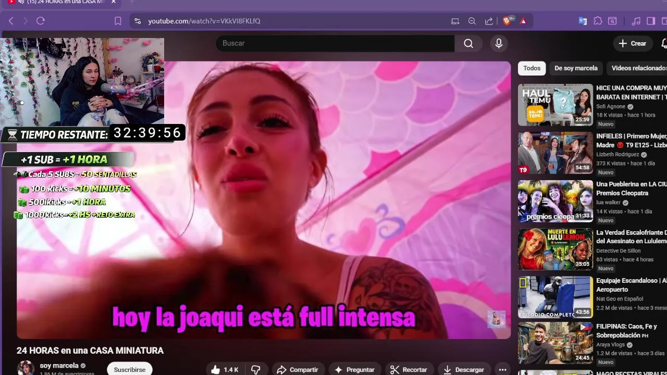Bookmark this page with the bookmark icon
Viewport: 667px width, 375px height.
[118, 21]
